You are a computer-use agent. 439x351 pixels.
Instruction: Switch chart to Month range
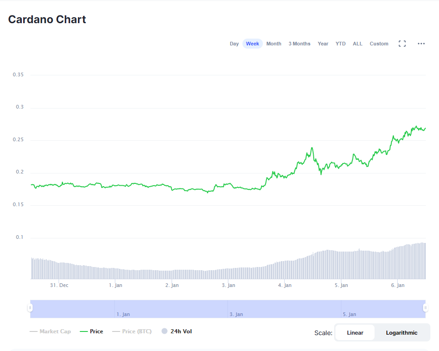point(274,44)
